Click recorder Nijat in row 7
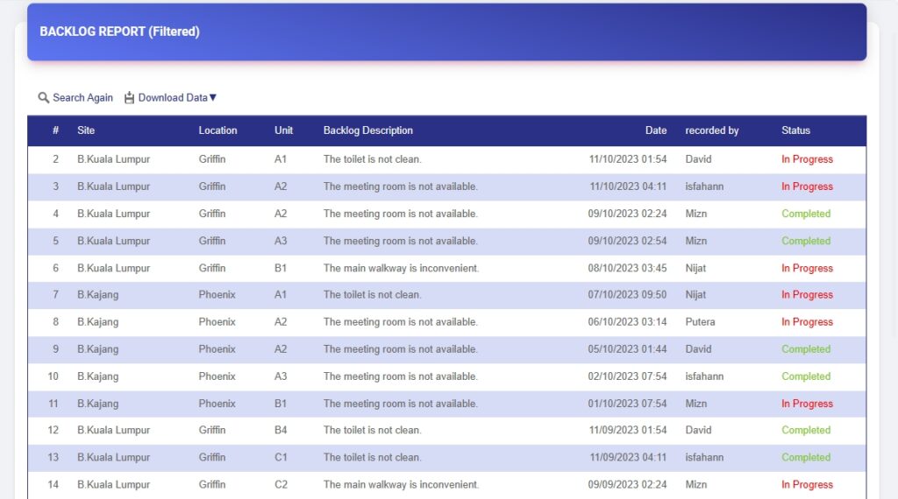898x499 pixels. point(695,295)
